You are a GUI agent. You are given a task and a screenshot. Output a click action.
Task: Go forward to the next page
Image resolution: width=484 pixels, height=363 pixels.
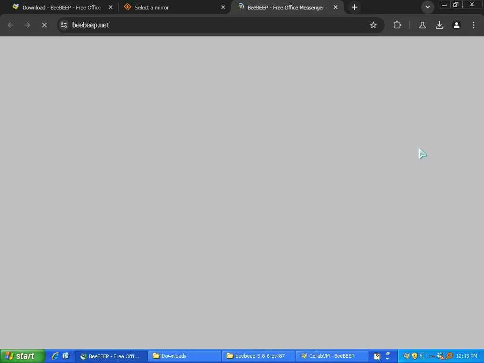coord(27,26)
